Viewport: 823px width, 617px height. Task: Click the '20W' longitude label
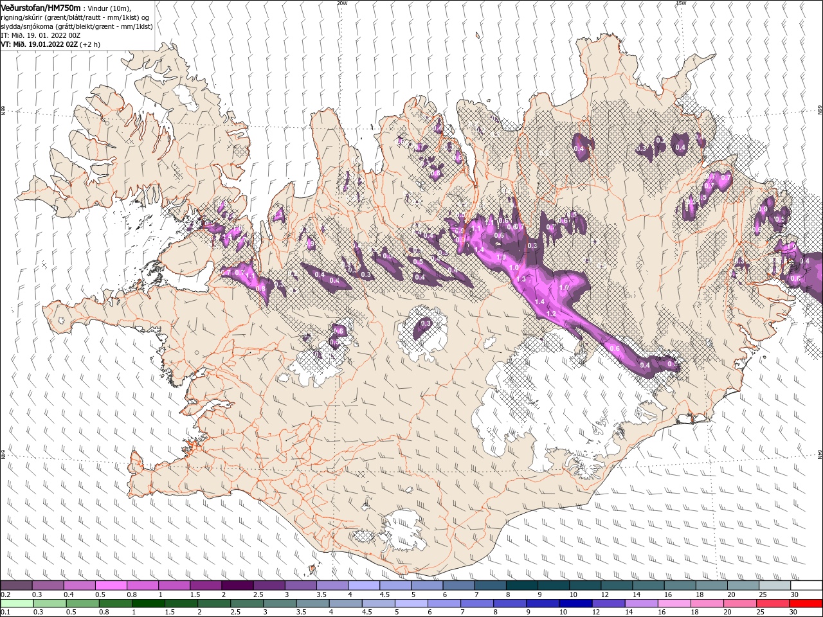click(342, 3)
